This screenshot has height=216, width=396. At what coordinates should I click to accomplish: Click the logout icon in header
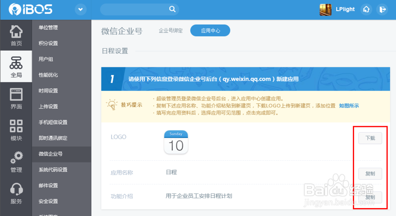tap(382, 9)
